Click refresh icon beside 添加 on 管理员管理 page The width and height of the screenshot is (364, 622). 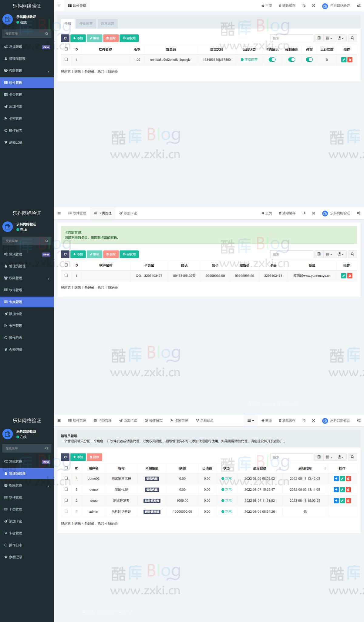(65, 457)
